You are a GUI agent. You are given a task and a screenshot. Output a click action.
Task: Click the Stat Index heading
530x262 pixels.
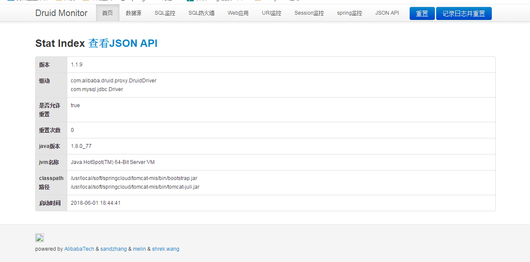(x=60, y=43)
